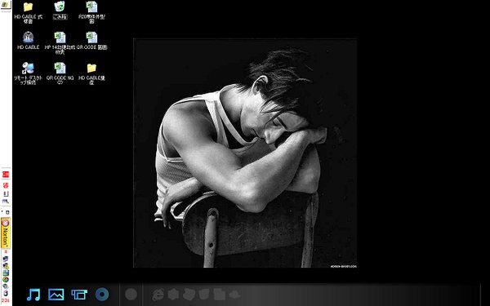Click the red language bar icon
490x306 pixels.
point(6,175)
